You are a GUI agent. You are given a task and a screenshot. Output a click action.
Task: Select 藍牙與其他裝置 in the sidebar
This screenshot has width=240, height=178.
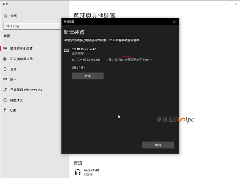pos(21,49)
